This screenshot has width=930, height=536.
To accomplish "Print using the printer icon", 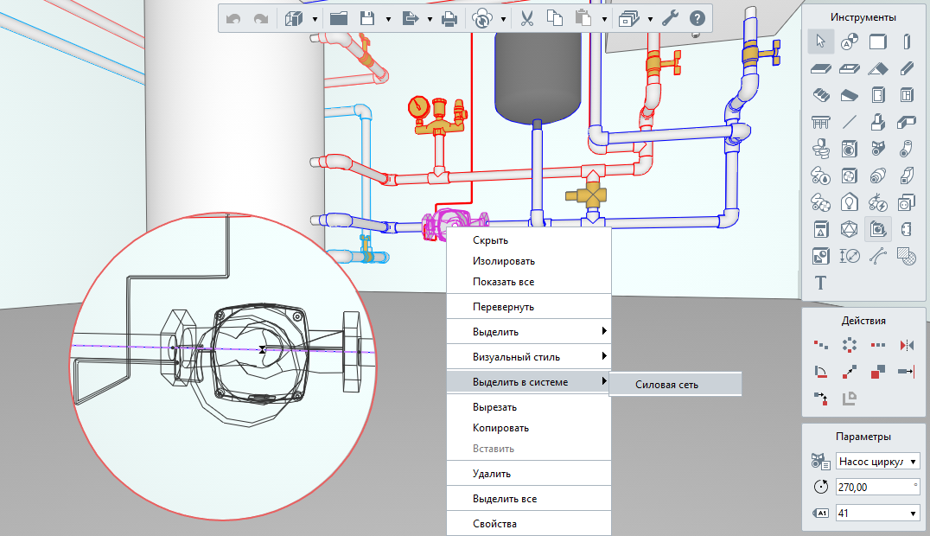I will pyautogui.click(x=449, y=19).
